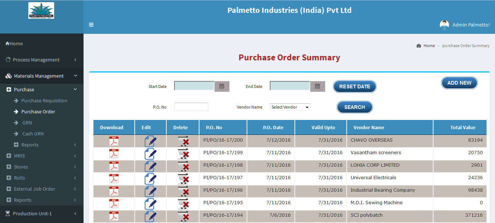Delete the Vasantham screeners purchase order
This screenshot has width=495, height=223.
[183, 154]
